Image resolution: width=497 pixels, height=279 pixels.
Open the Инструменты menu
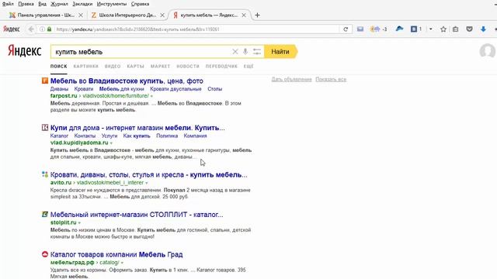pos(112,4)
